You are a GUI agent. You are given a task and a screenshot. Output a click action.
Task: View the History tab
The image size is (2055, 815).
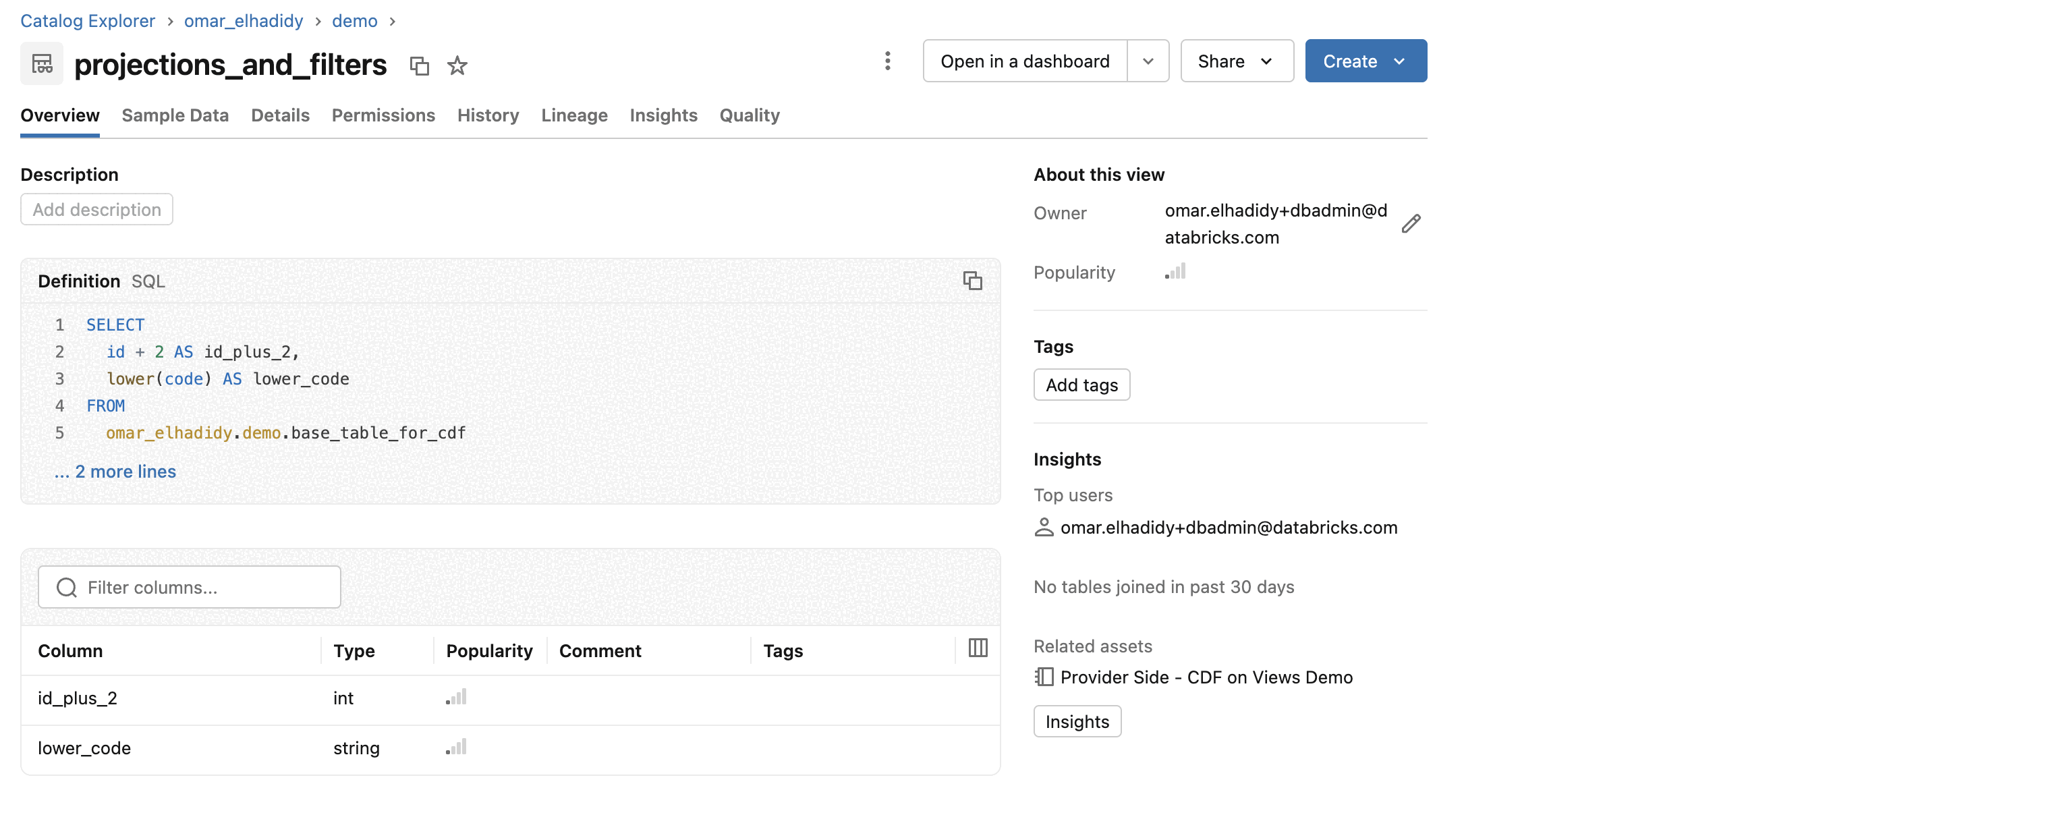(x=487, y=115)
